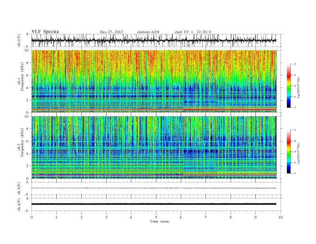Click the "-7" tick on ch.1 colorbar
This screenshot has width=316, height=244.
click(x=294, y=108)
